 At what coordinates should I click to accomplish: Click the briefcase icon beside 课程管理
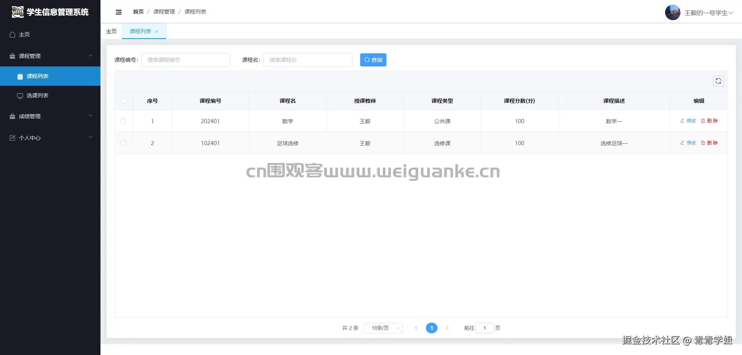click(x=12, y=56)
